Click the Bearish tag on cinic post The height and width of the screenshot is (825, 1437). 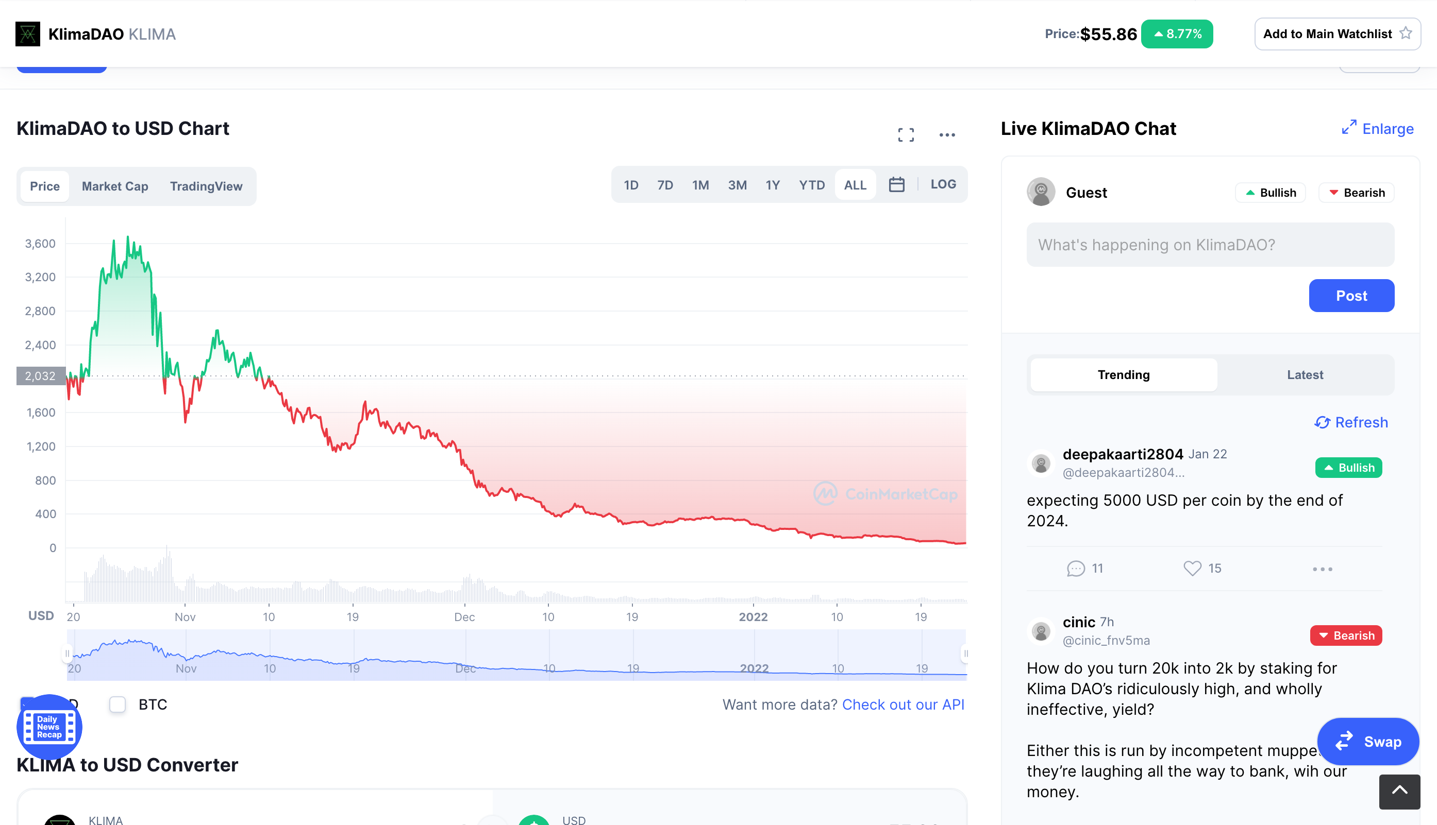[1346, 635]
